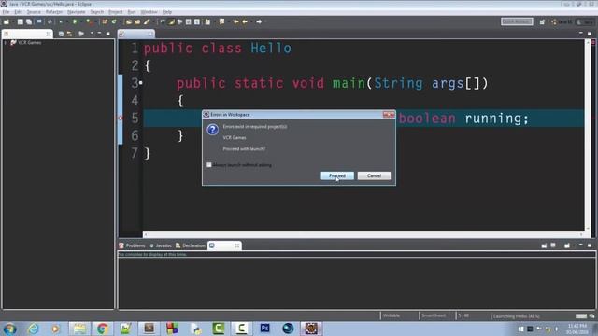The image size is (598, 336).
Task: Open the Project menu
Action: [116, 12]
